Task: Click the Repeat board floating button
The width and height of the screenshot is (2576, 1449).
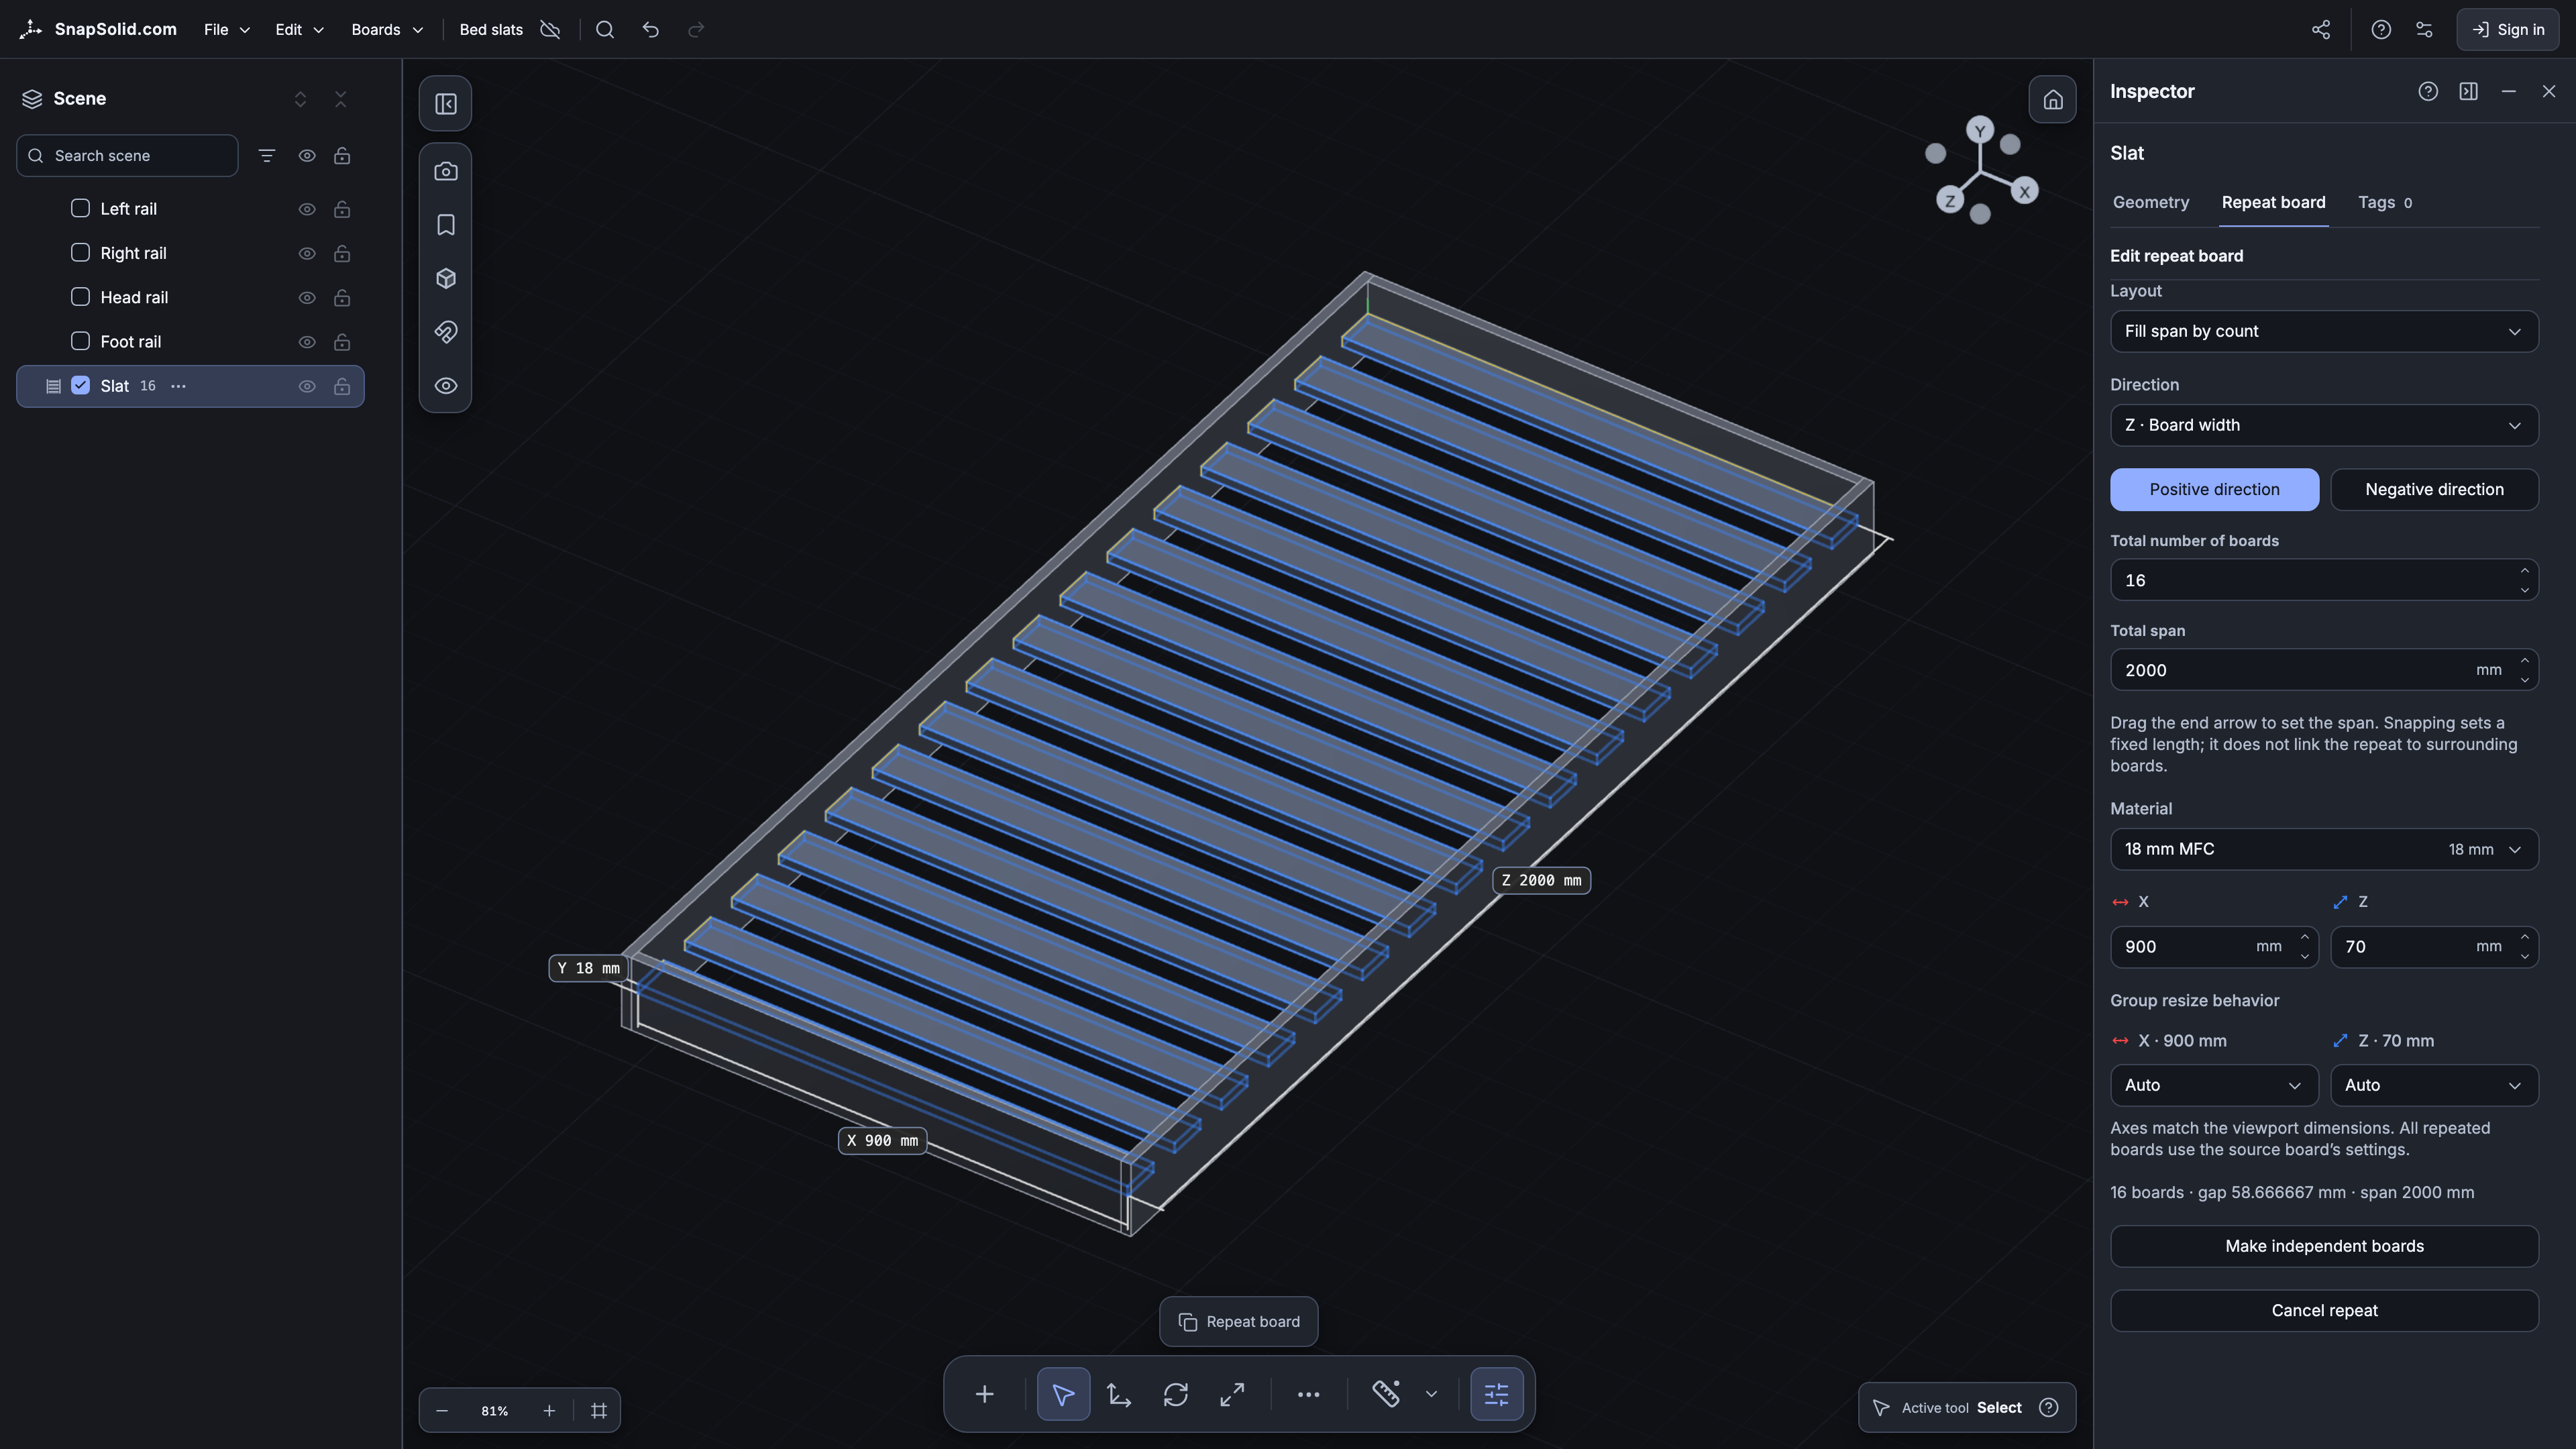Action: click(x=1239, y=1322)
